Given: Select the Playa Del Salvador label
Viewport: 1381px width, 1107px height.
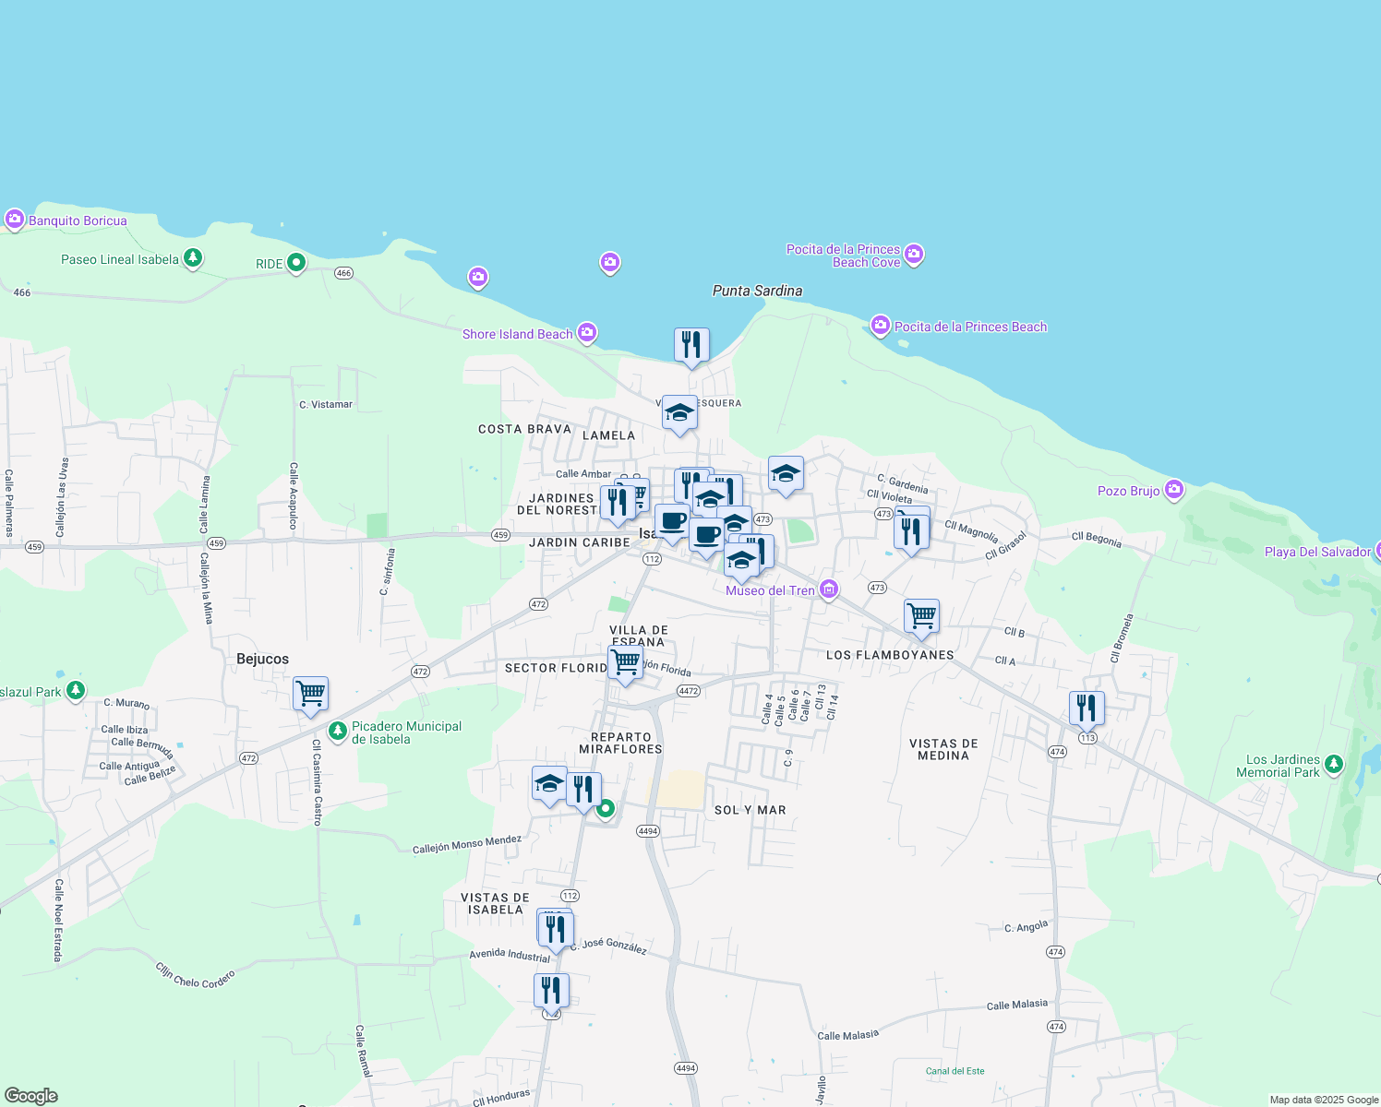Looking at the screenshot, I should (1316, 552).
